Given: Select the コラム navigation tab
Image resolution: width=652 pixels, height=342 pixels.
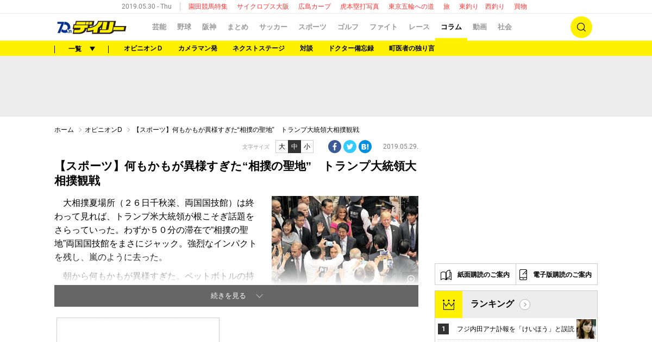Looking at the screenshot, I should pyautogui.click(x=451, y=27).
